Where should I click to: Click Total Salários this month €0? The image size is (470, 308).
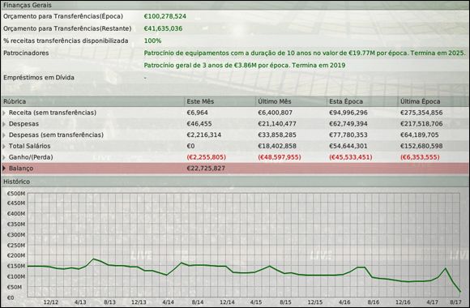tap(190, 146)
